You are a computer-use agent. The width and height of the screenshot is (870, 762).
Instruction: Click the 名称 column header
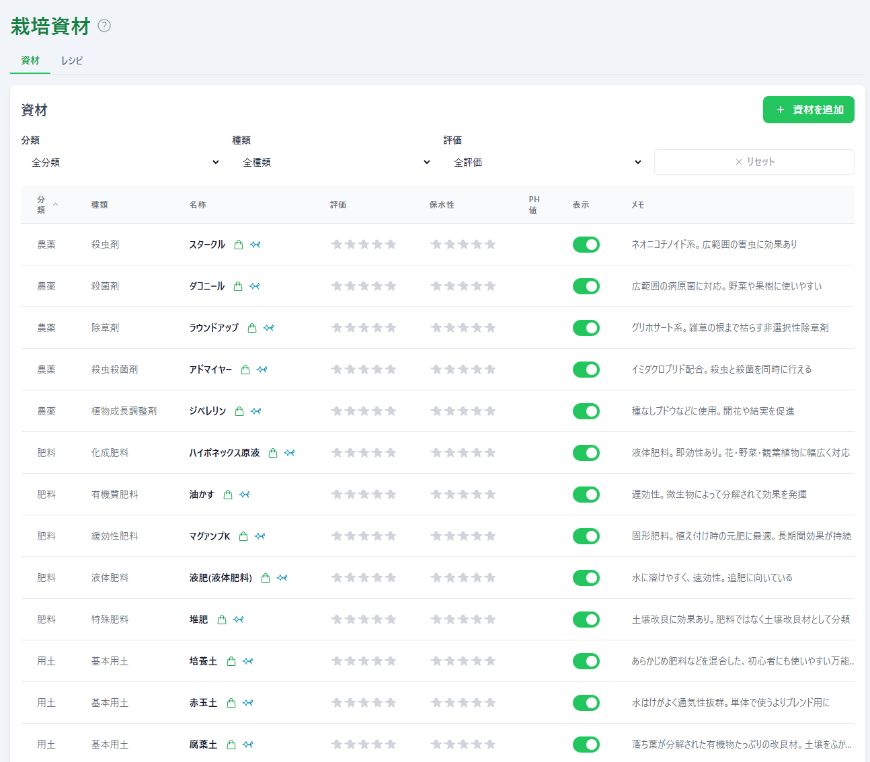coord(198,204)
